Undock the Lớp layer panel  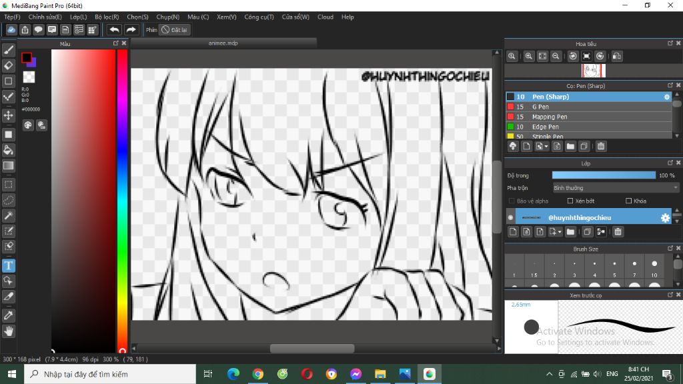pos(670,163)
